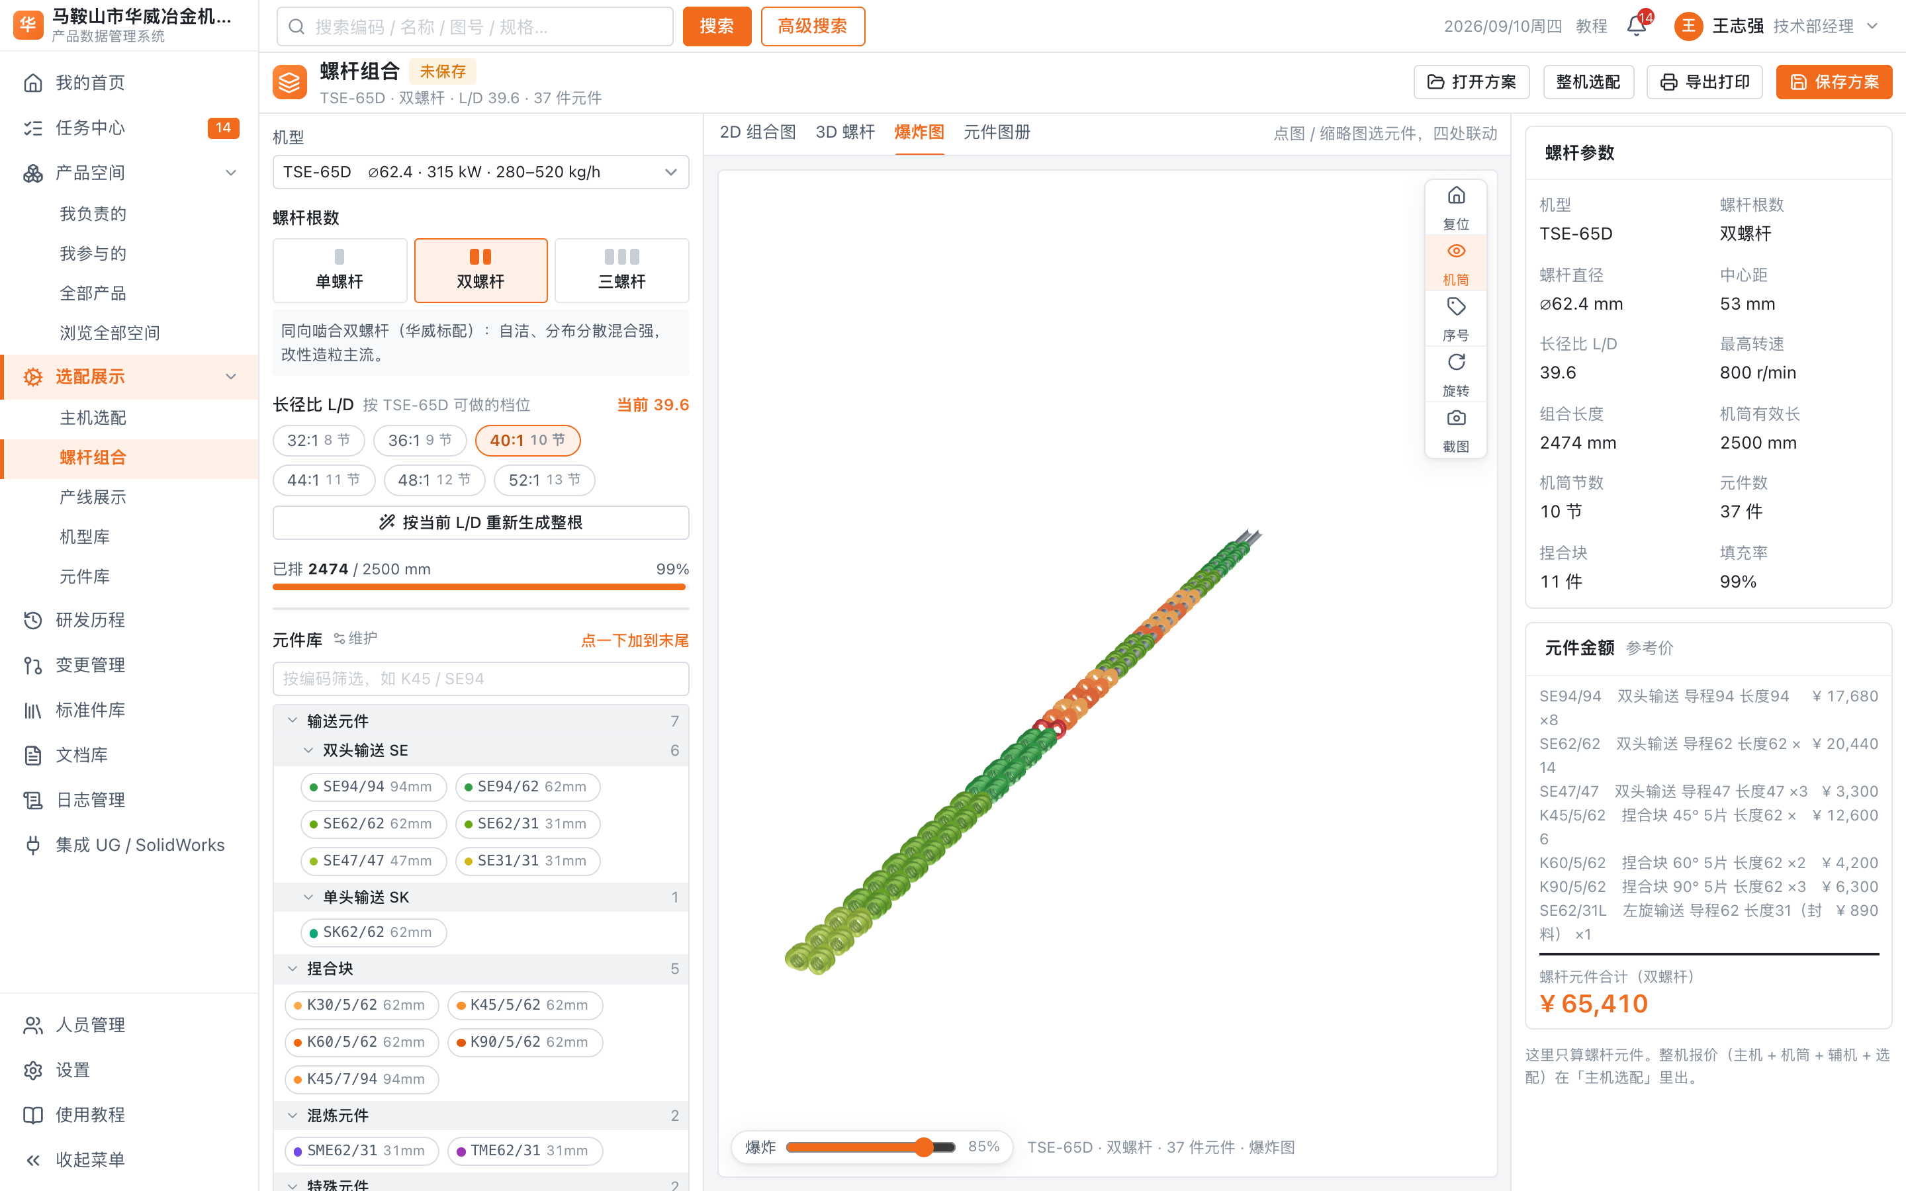Open 标准件库 library item

click(129, 710)
